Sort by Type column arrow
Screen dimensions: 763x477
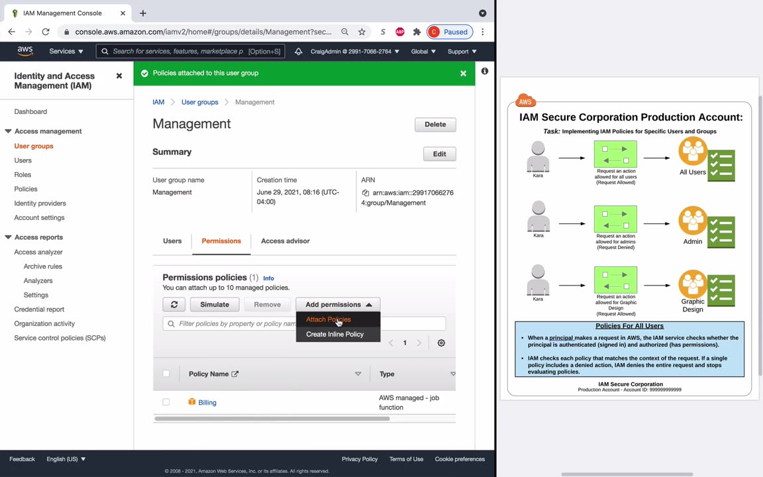coord(452,374)
